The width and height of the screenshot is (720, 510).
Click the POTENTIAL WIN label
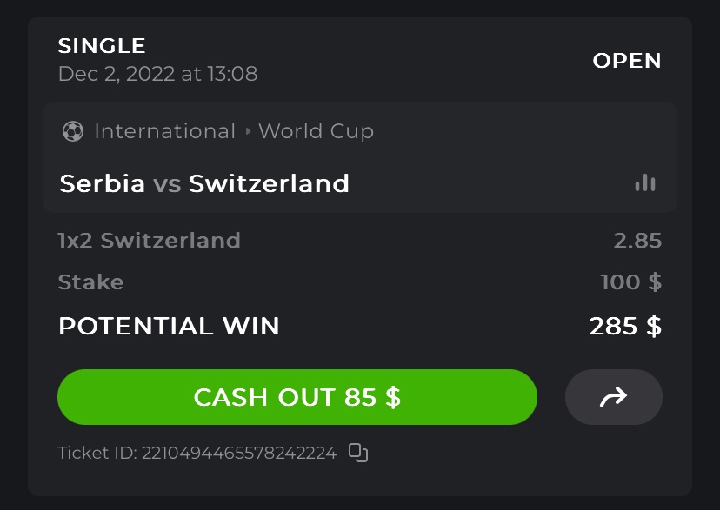click(x=169, y=326)
